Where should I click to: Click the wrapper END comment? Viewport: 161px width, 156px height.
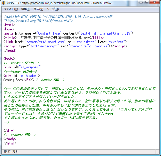click(x=20, y=135)
